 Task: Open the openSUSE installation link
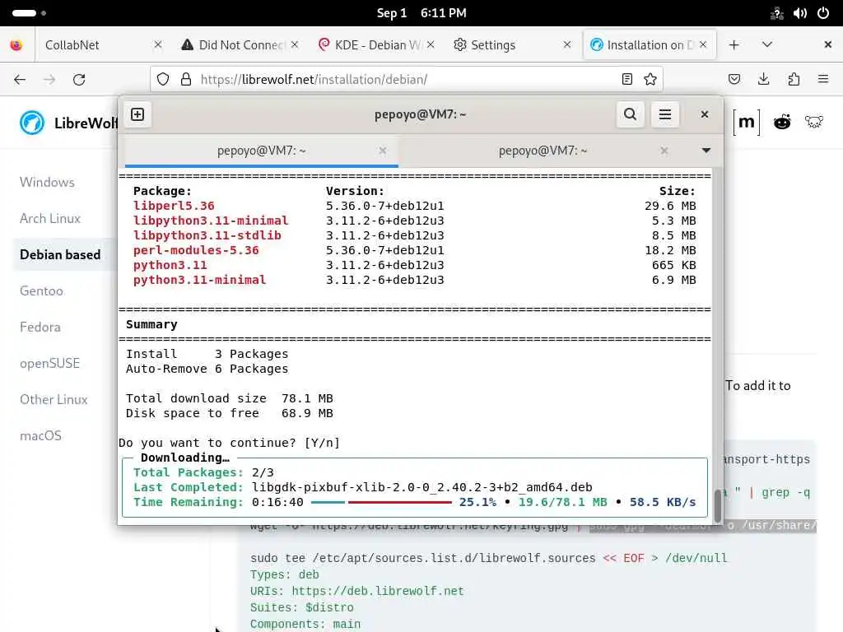[x=49, y=363]
